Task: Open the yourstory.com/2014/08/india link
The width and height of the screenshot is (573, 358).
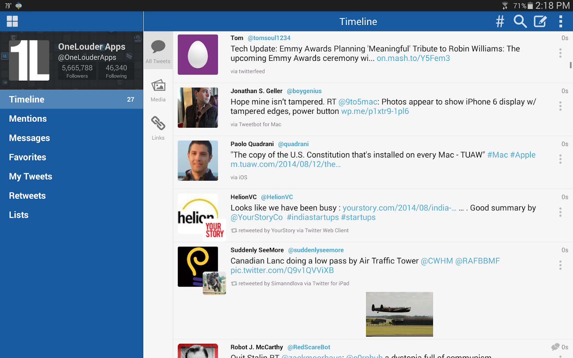Action: [400, 208]
